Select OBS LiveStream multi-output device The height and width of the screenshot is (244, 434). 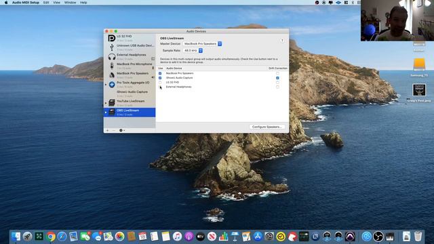(130, 113)
